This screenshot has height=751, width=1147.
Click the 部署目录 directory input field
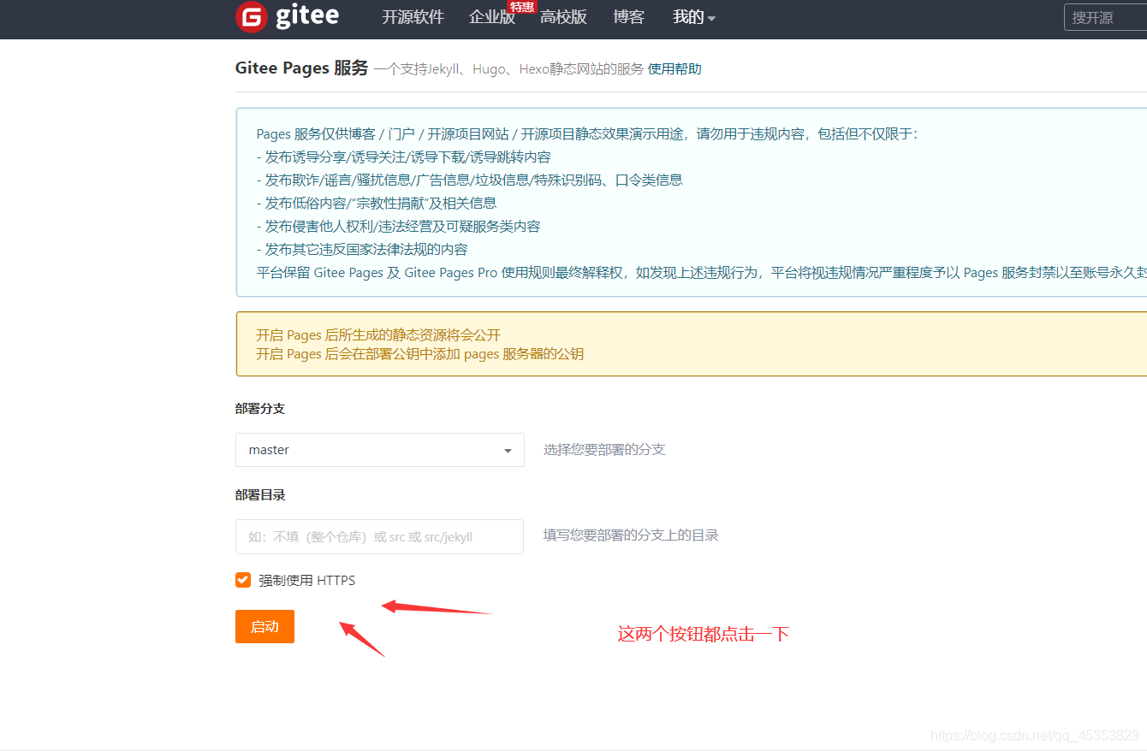click(x=380, y=536)
